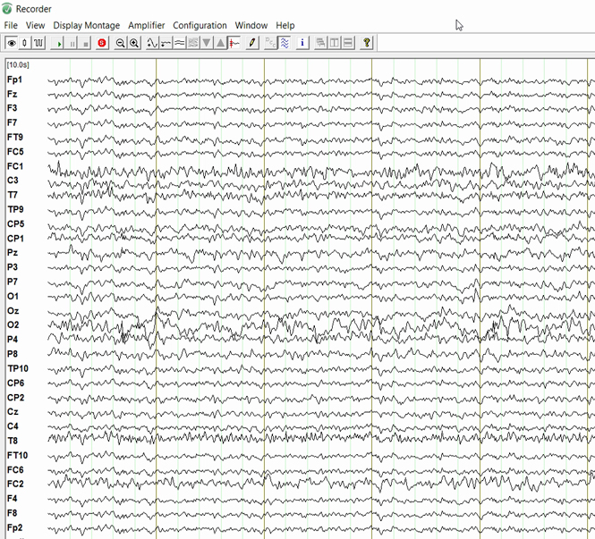The height and width of the screenshot is (539, 595).
Task: Open the Amplifier menu
Action: pos(147,25)
